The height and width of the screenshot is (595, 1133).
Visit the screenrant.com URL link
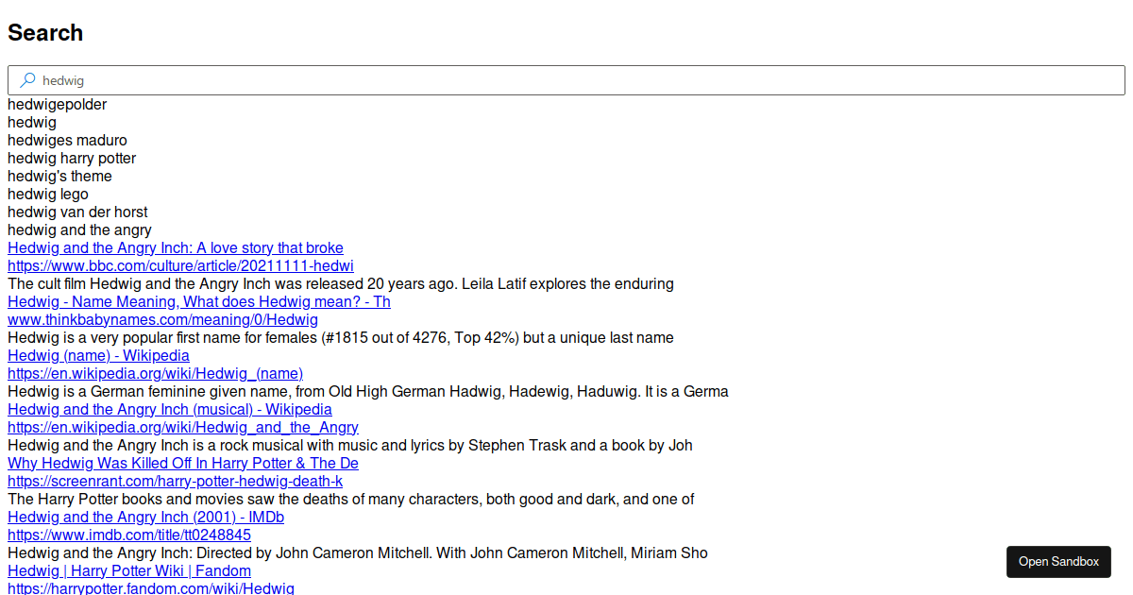pos(175,482)
